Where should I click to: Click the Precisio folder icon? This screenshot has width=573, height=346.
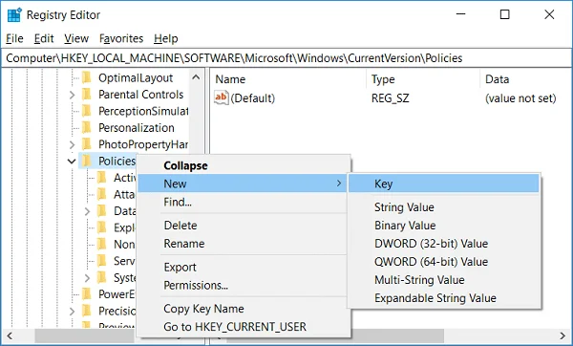87,311
